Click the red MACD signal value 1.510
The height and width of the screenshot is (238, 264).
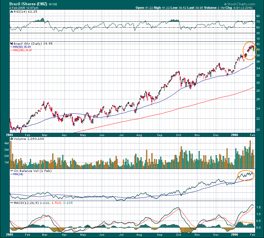click(56, 203)
